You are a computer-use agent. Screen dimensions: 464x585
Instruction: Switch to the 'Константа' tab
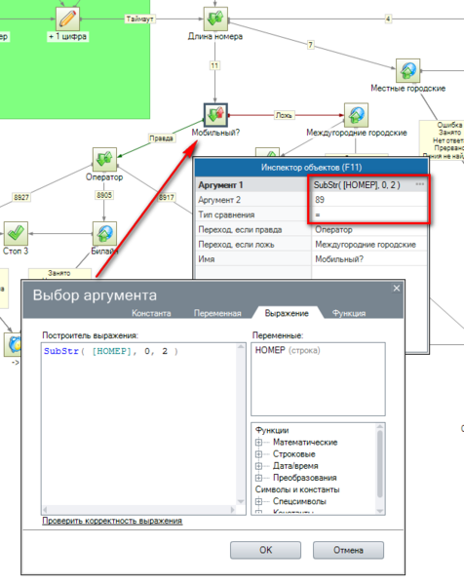tap(151, 313)
